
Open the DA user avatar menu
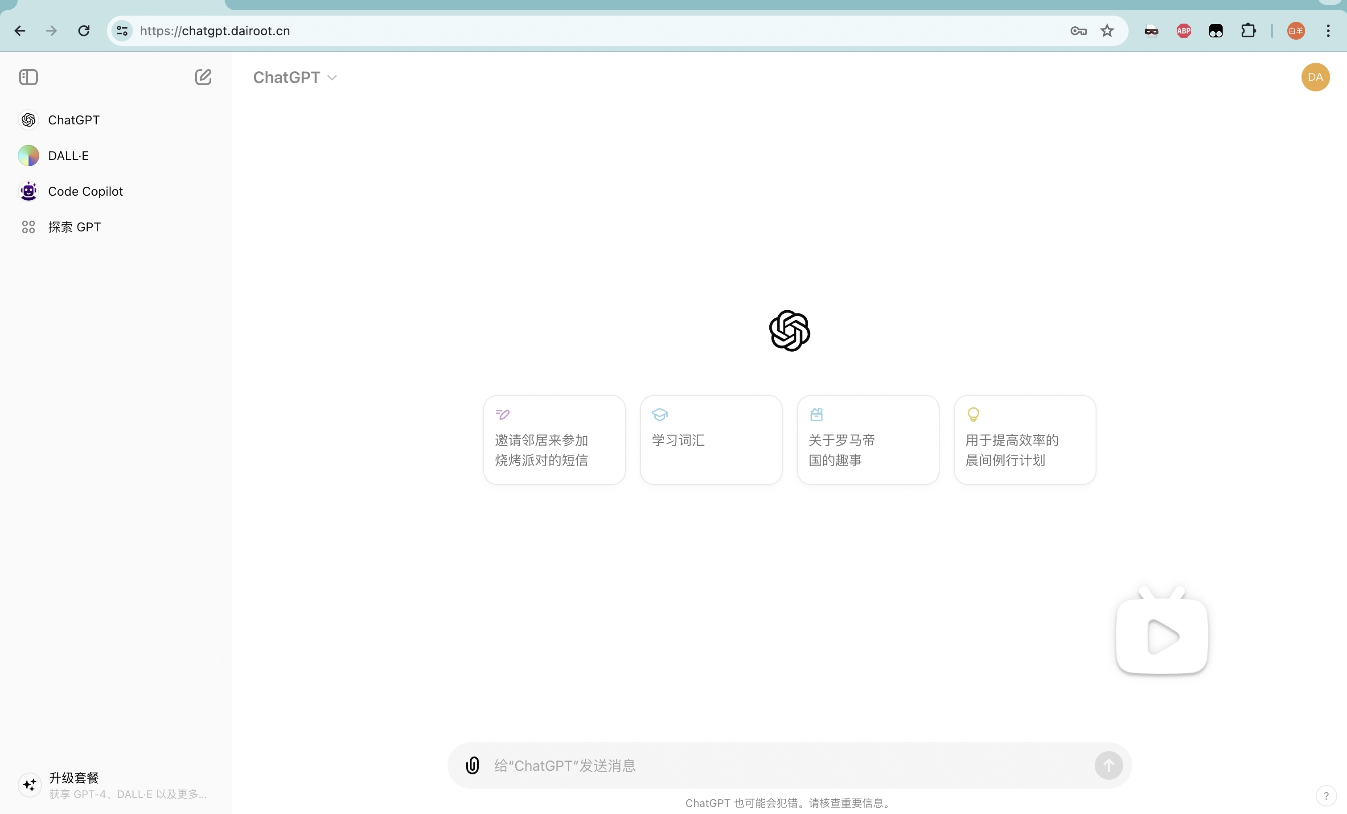(1315, 77)
